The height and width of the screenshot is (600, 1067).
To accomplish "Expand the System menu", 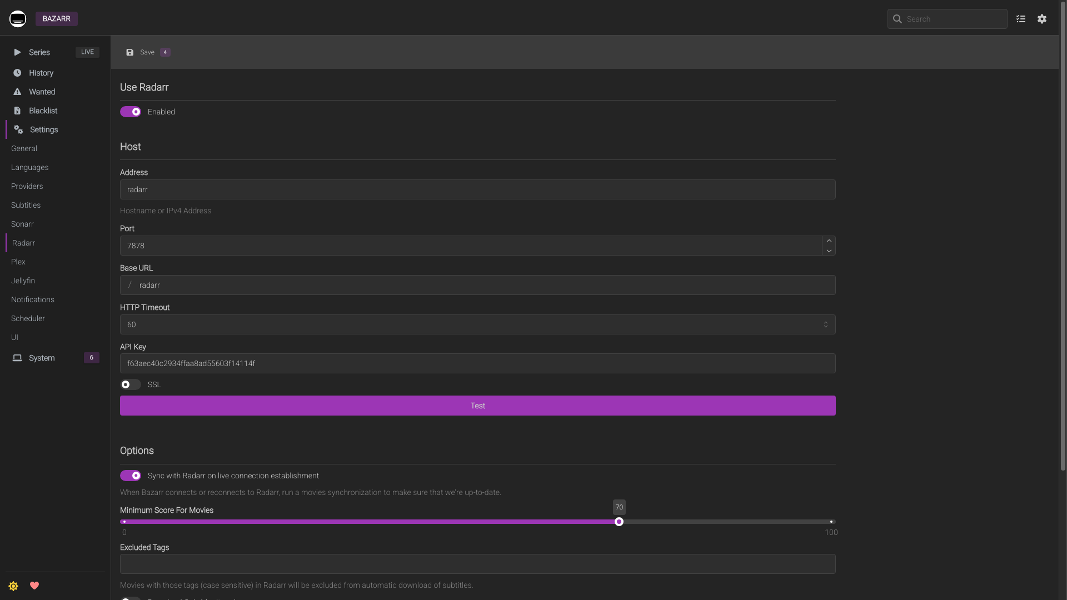I will [x=42, y=358].
